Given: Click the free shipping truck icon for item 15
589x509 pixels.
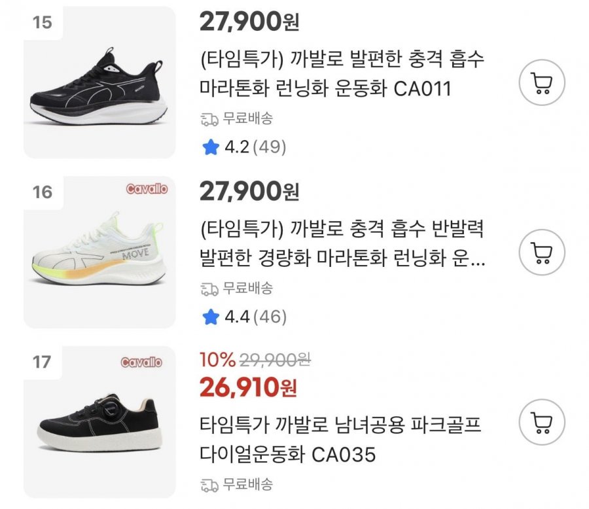Looking at the screenshot, I should 209,119.
